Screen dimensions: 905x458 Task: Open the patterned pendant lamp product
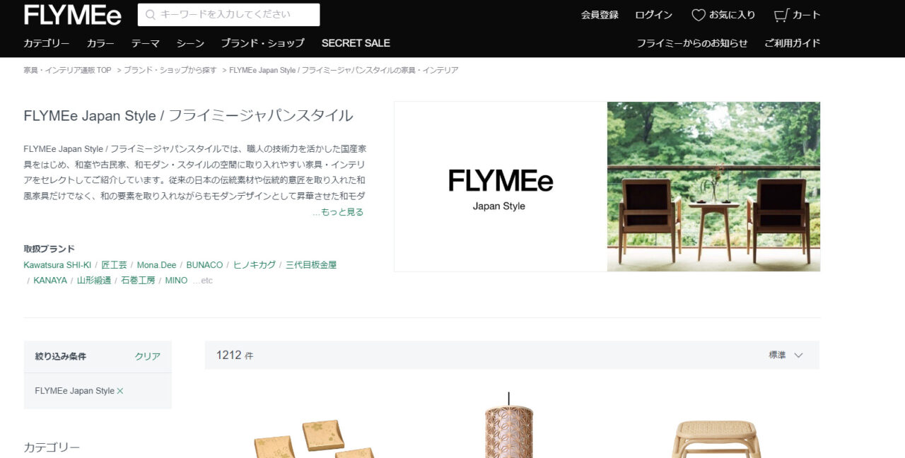(x=508, y=425)
